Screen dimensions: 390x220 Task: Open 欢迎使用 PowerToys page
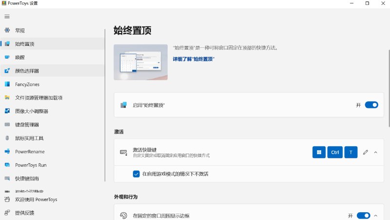click(52, 200)
